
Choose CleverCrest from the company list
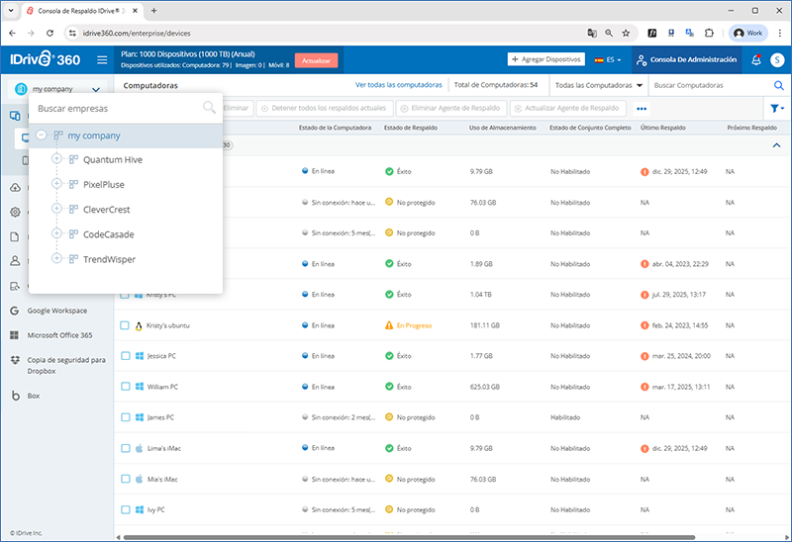106,210
